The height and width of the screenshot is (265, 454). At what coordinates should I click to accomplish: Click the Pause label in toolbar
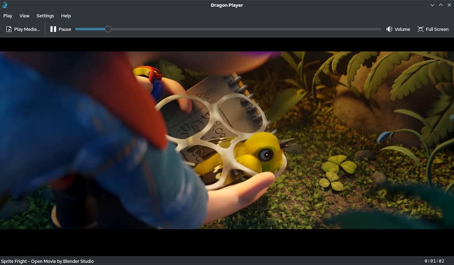65,29
